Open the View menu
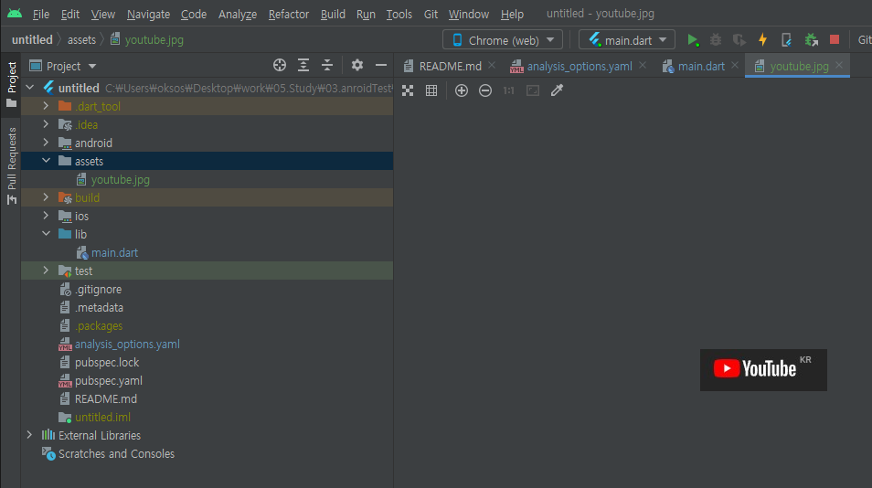The image size is (872, 488). coord(103,15)
